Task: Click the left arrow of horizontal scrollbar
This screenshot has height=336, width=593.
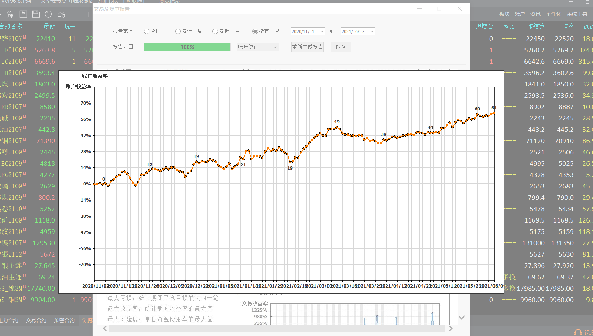Action: point(105,329)
